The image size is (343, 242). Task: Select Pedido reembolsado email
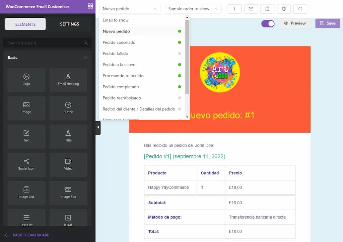(x=142, y=98)
